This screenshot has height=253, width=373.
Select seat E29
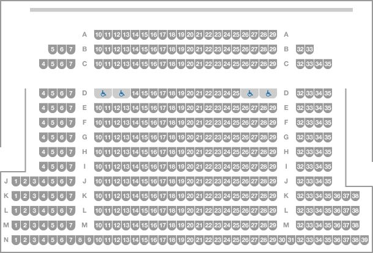tap(273, 108)
